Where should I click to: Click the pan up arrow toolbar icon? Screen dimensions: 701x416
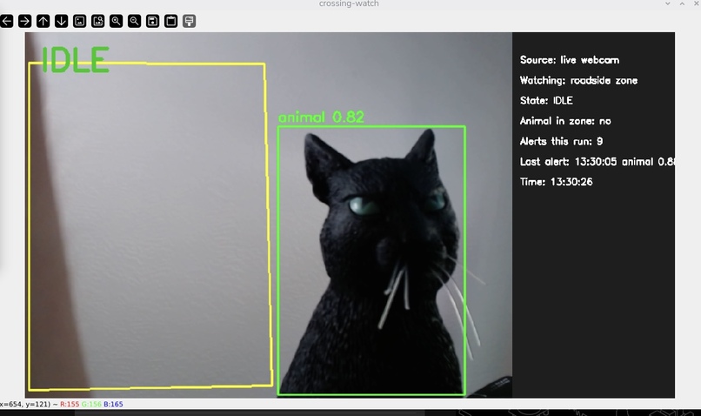pos(43,21)
